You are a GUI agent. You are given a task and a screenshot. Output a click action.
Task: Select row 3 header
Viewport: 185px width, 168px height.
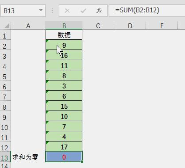coord(5,55)
